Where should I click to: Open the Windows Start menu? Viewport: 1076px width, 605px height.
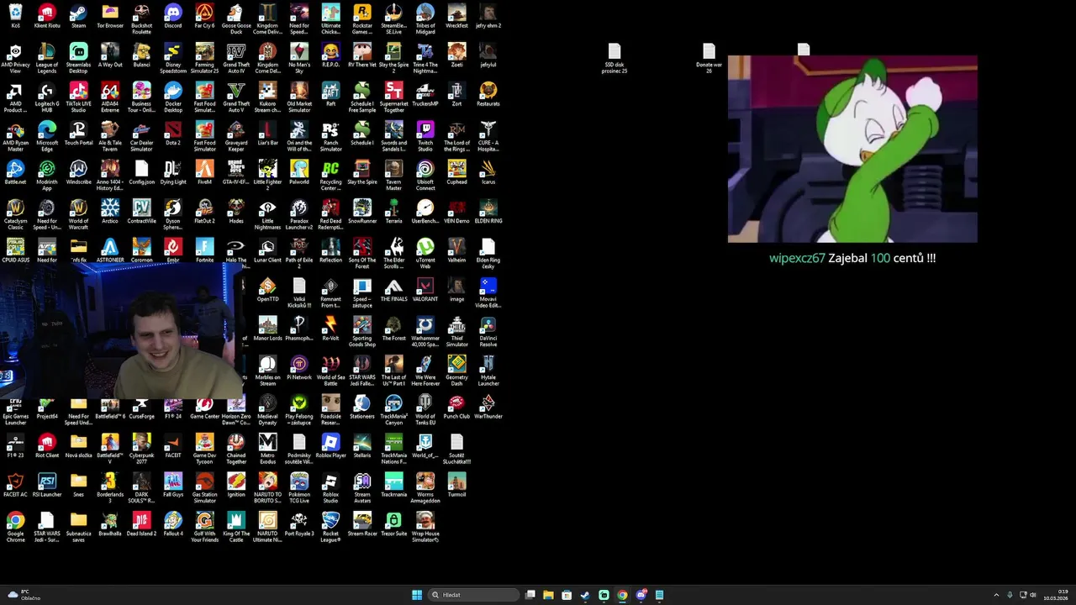417,595
